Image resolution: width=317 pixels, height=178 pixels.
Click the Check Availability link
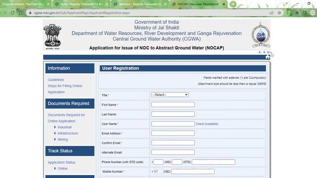207,124
